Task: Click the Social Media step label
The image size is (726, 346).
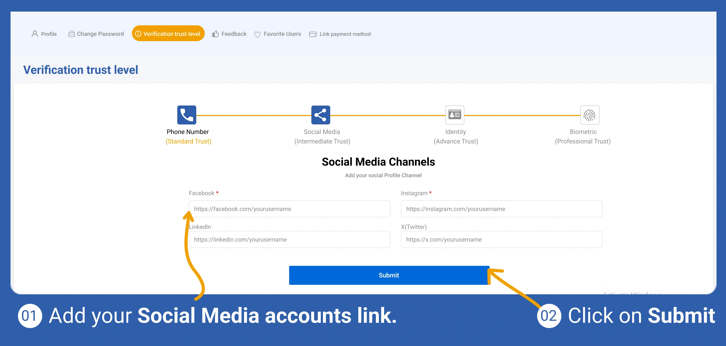Action: pyautogui.click(x=322, y=132)
